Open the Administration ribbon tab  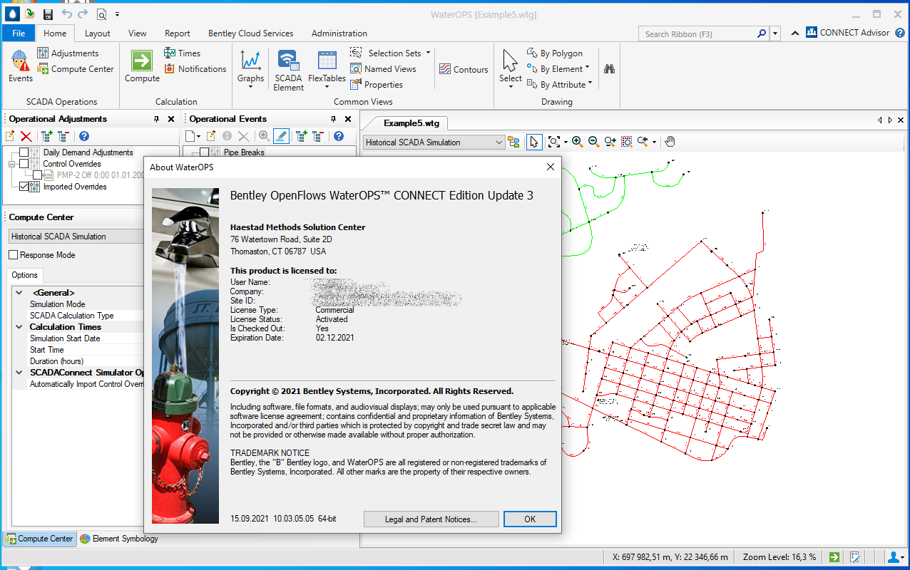point(339,33)
